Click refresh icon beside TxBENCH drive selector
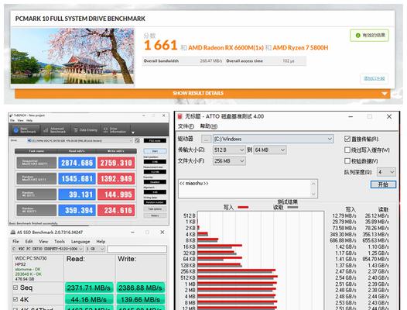 [x=137, y=141]
